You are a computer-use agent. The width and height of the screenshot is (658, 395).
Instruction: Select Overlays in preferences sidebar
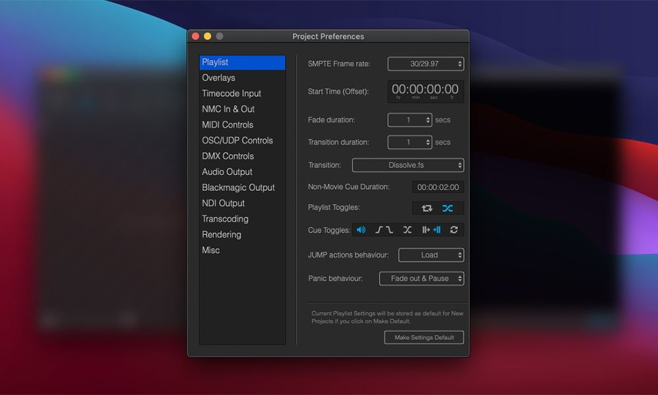click(x=218, y=78)
